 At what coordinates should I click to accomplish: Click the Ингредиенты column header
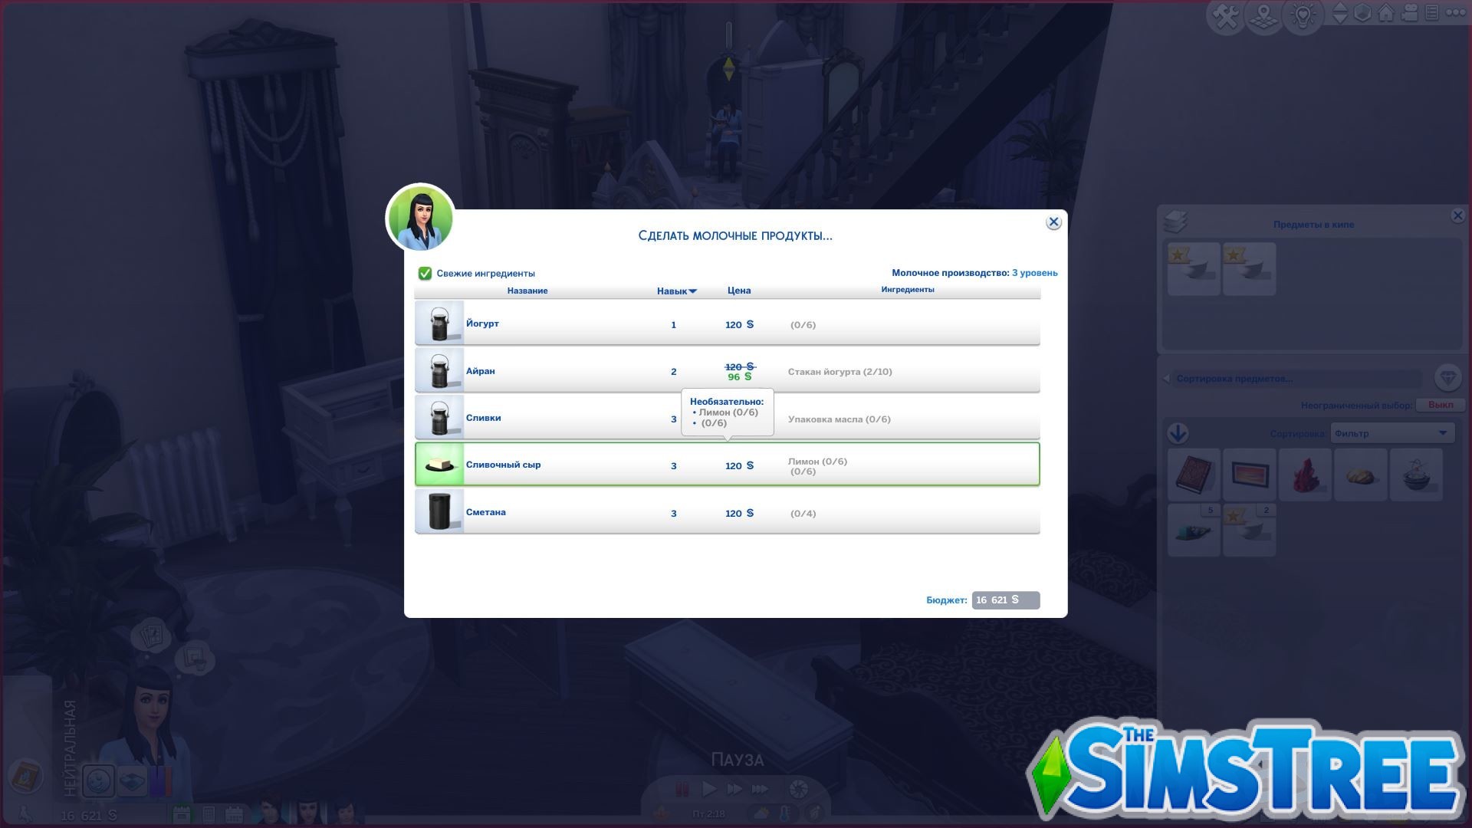click(x=908, y=290)
